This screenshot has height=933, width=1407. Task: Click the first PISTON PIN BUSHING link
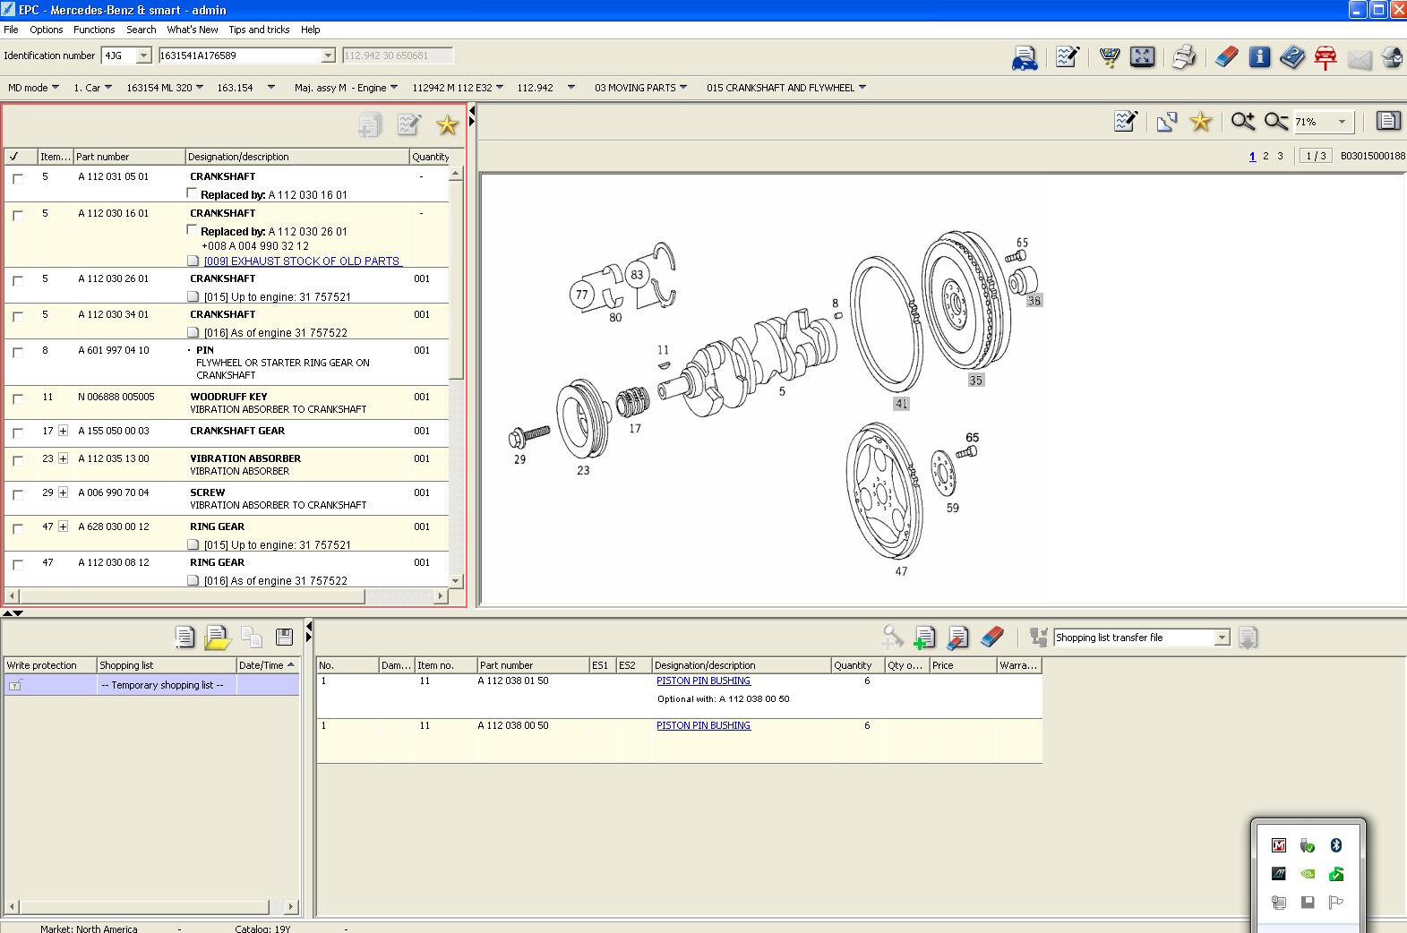pyautogui.click(x=703, y=680)
